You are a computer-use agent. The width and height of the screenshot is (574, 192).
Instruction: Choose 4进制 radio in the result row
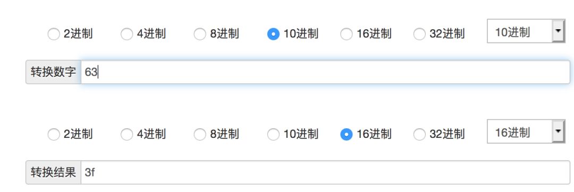point(126,134)
